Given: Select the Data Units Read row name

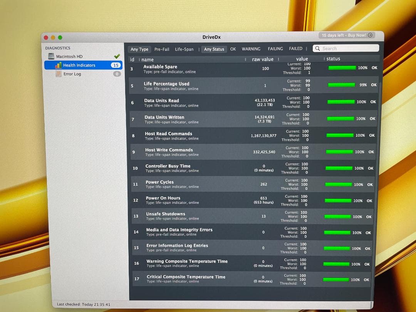Looking at the screenshot, I should click(x=161, y=101).
